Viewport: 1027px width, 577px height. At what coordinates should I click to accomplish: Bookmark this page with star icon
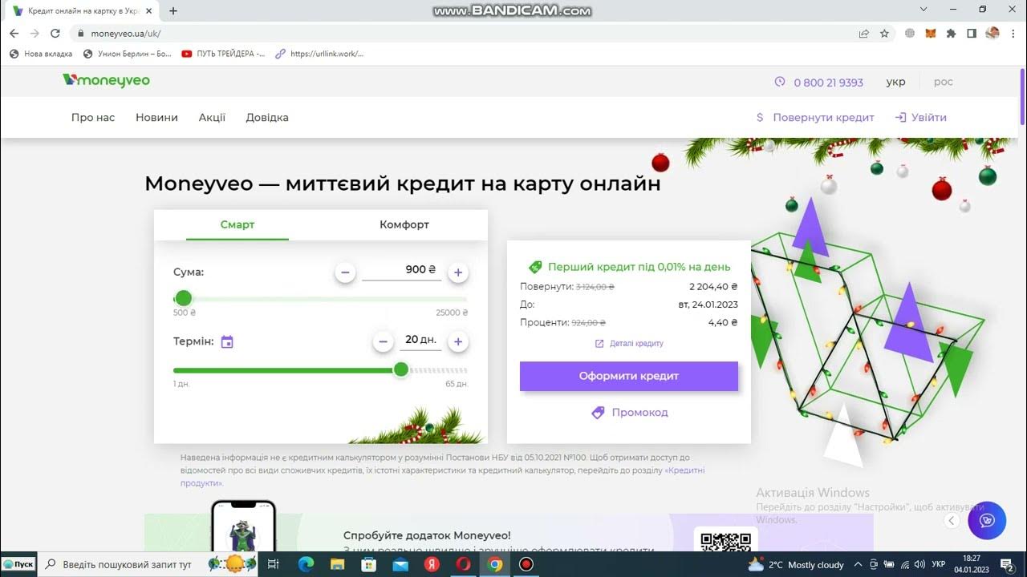(885, 34)
